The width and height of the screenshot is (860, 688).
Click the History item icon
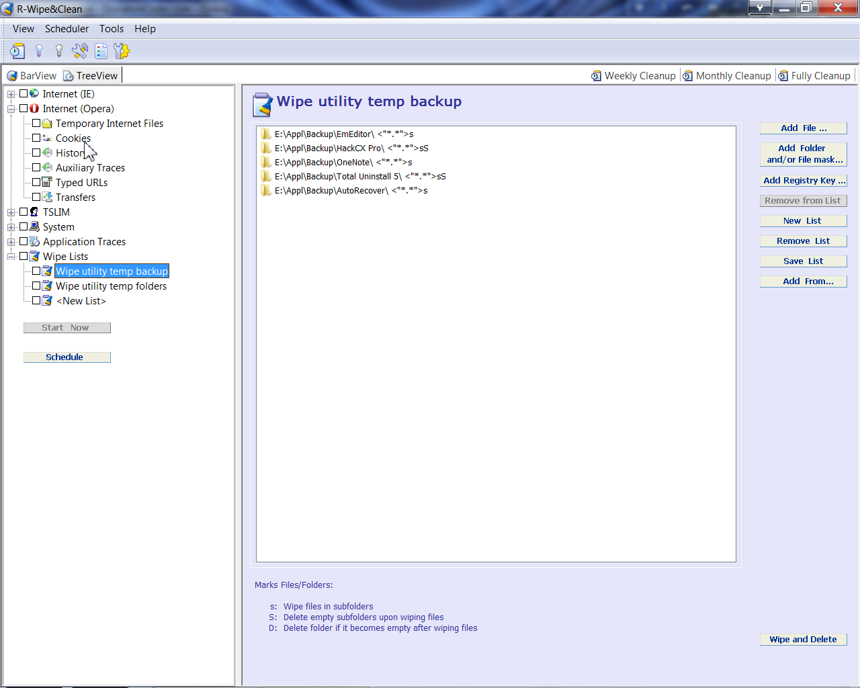point(47,153)
